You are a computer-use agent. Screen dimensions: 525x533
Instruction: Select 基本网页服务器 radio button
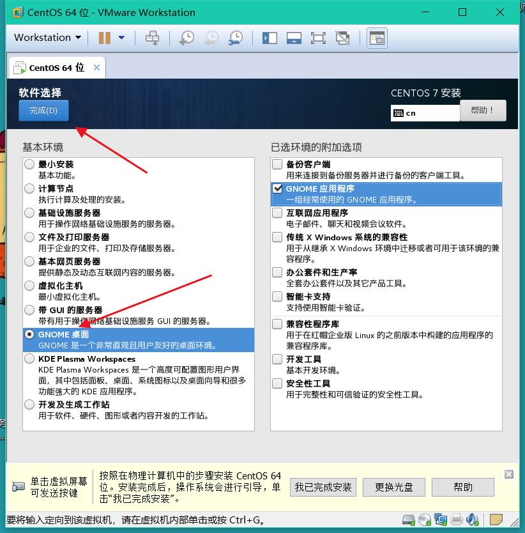click(29, 261)
